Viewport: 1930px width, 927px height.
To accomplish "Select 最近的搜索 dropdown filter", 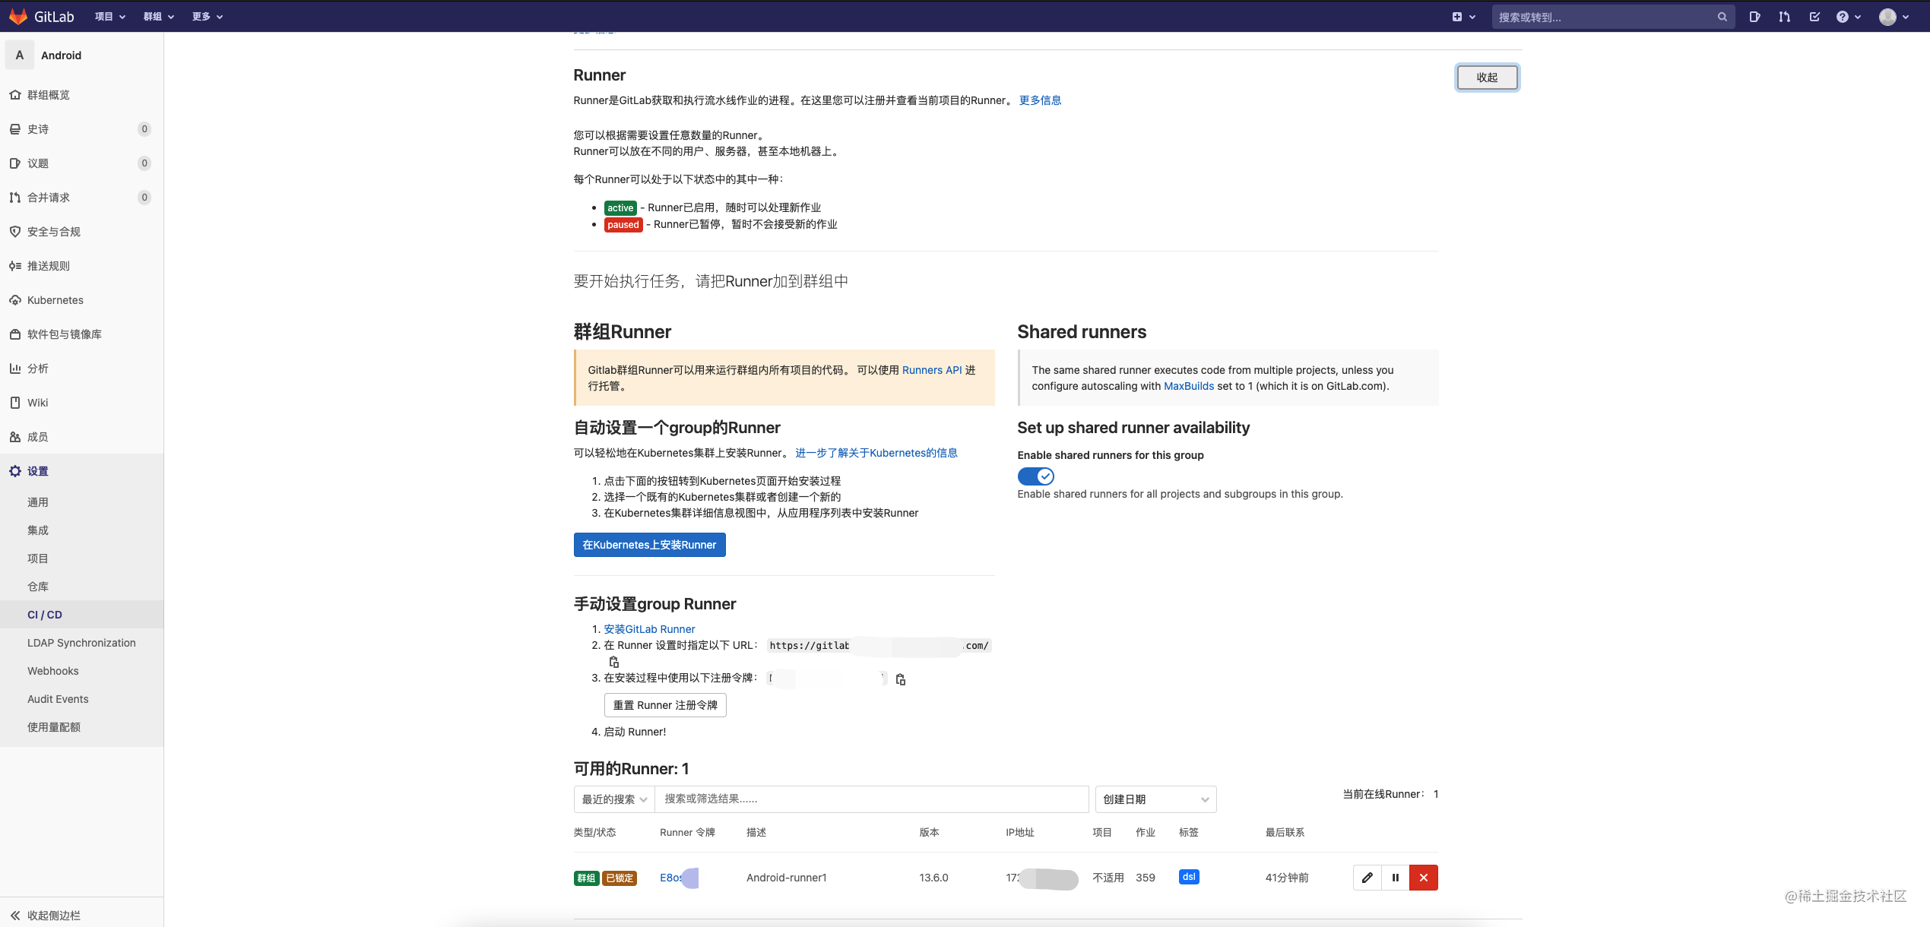I will pos(613,798).
